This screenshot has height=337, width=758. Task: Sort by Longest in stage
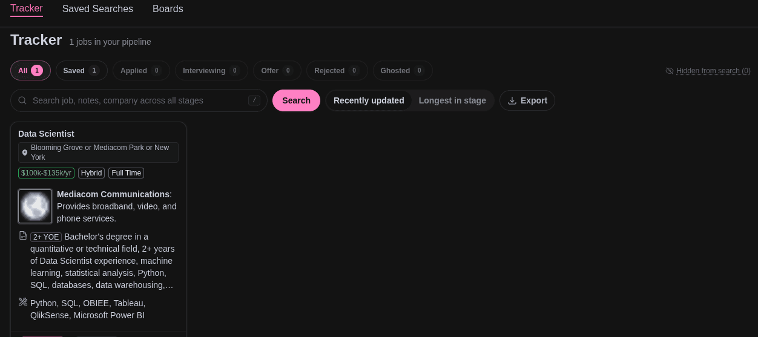452,100
